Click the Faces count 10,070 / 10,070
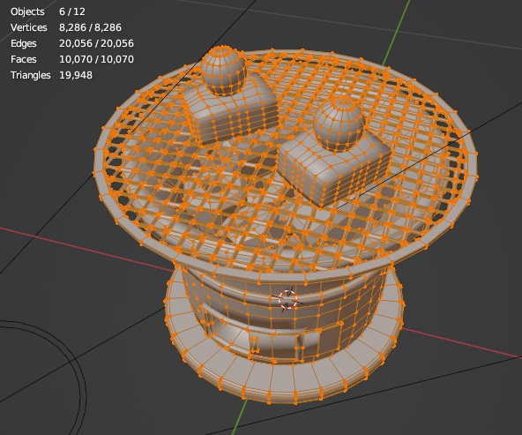The height and width of the screenshot is (435, 522). (x=96, y=59)
